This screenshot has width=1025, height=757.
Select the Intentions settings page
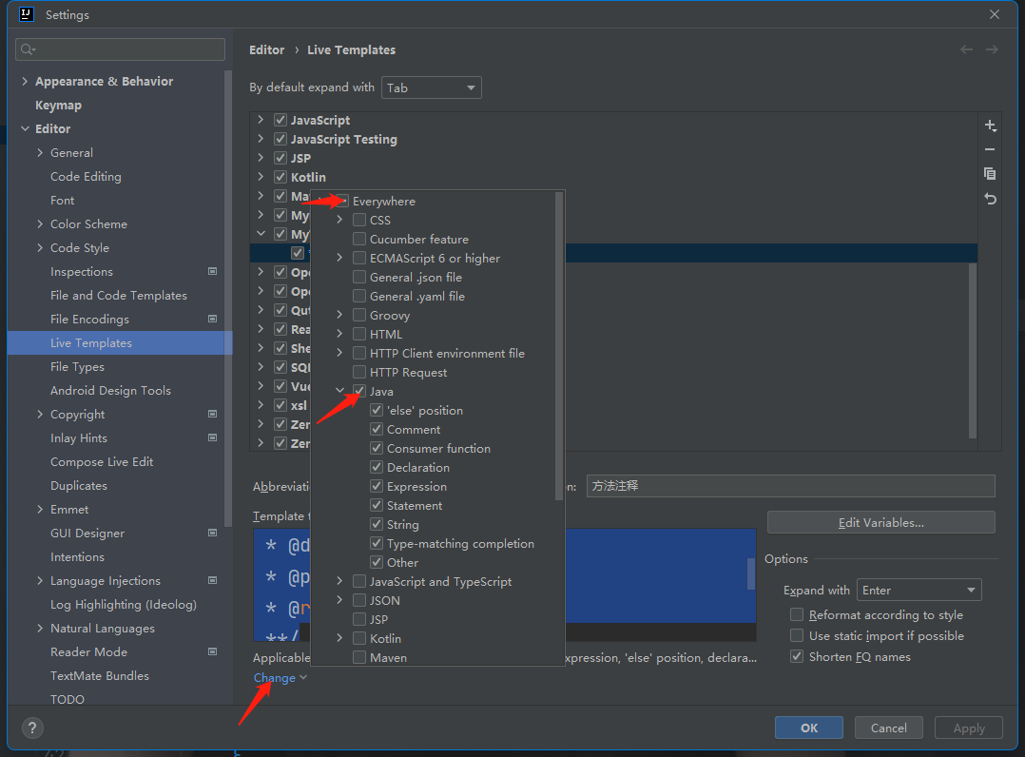(77, 557)
